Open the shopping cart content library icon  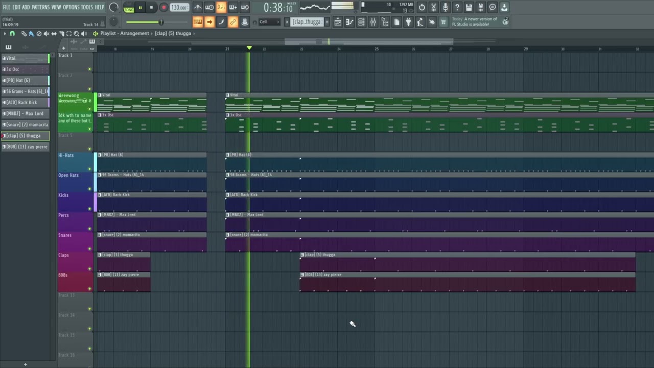pos(443,22)
